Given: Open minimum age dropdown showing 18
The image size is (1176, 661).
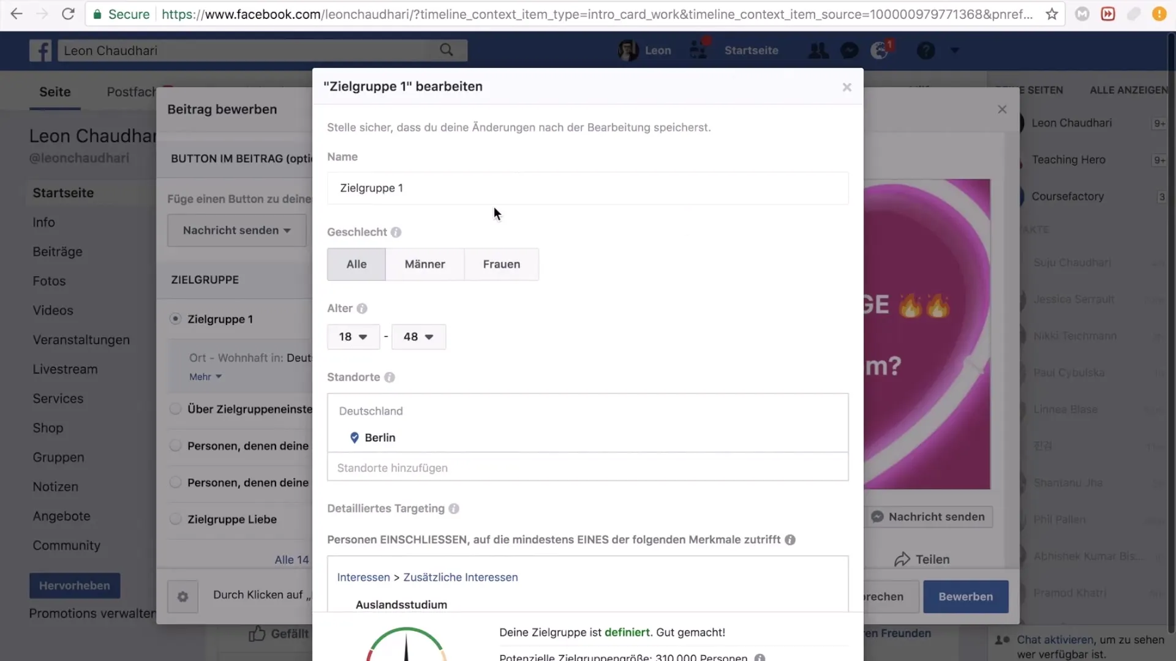Looking at the screenshot, I should [x=353, y=337].
